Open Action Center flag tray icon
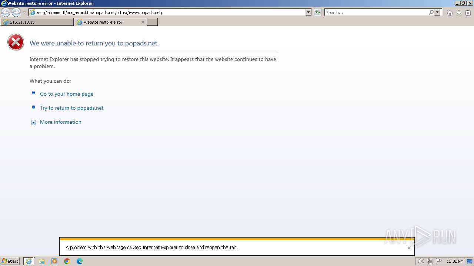The height and width of the screenshot is (266, 474). coord(439,261)
